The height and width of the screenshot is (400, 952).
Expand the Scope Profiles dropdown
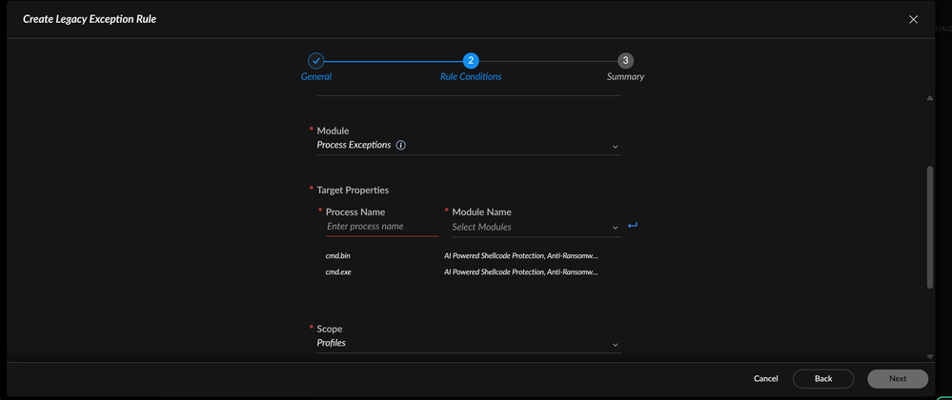click(615, 344)
